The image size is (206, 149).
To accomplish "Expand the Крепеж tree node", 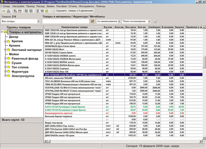I will tap(5, 41).
